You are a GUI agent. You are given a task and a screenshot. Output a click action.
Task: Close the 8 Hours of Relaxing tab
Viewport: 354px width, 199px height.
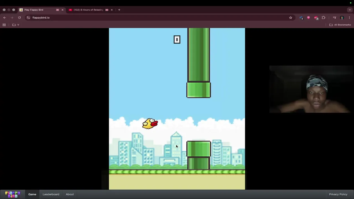coord(112,10)
